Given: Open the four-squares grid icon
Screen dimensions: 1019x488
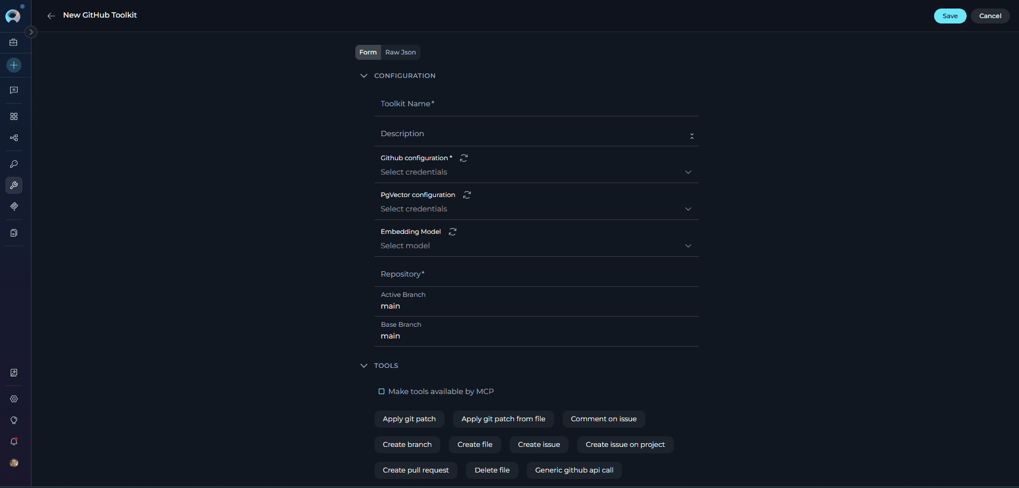Looking at the screenshot, I should coord(14,116).
